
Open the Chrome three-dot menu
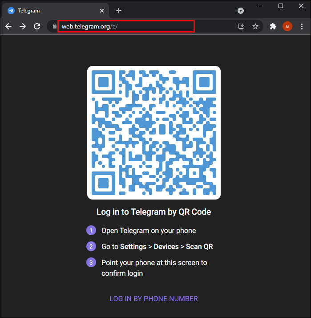tap(302, 26)
